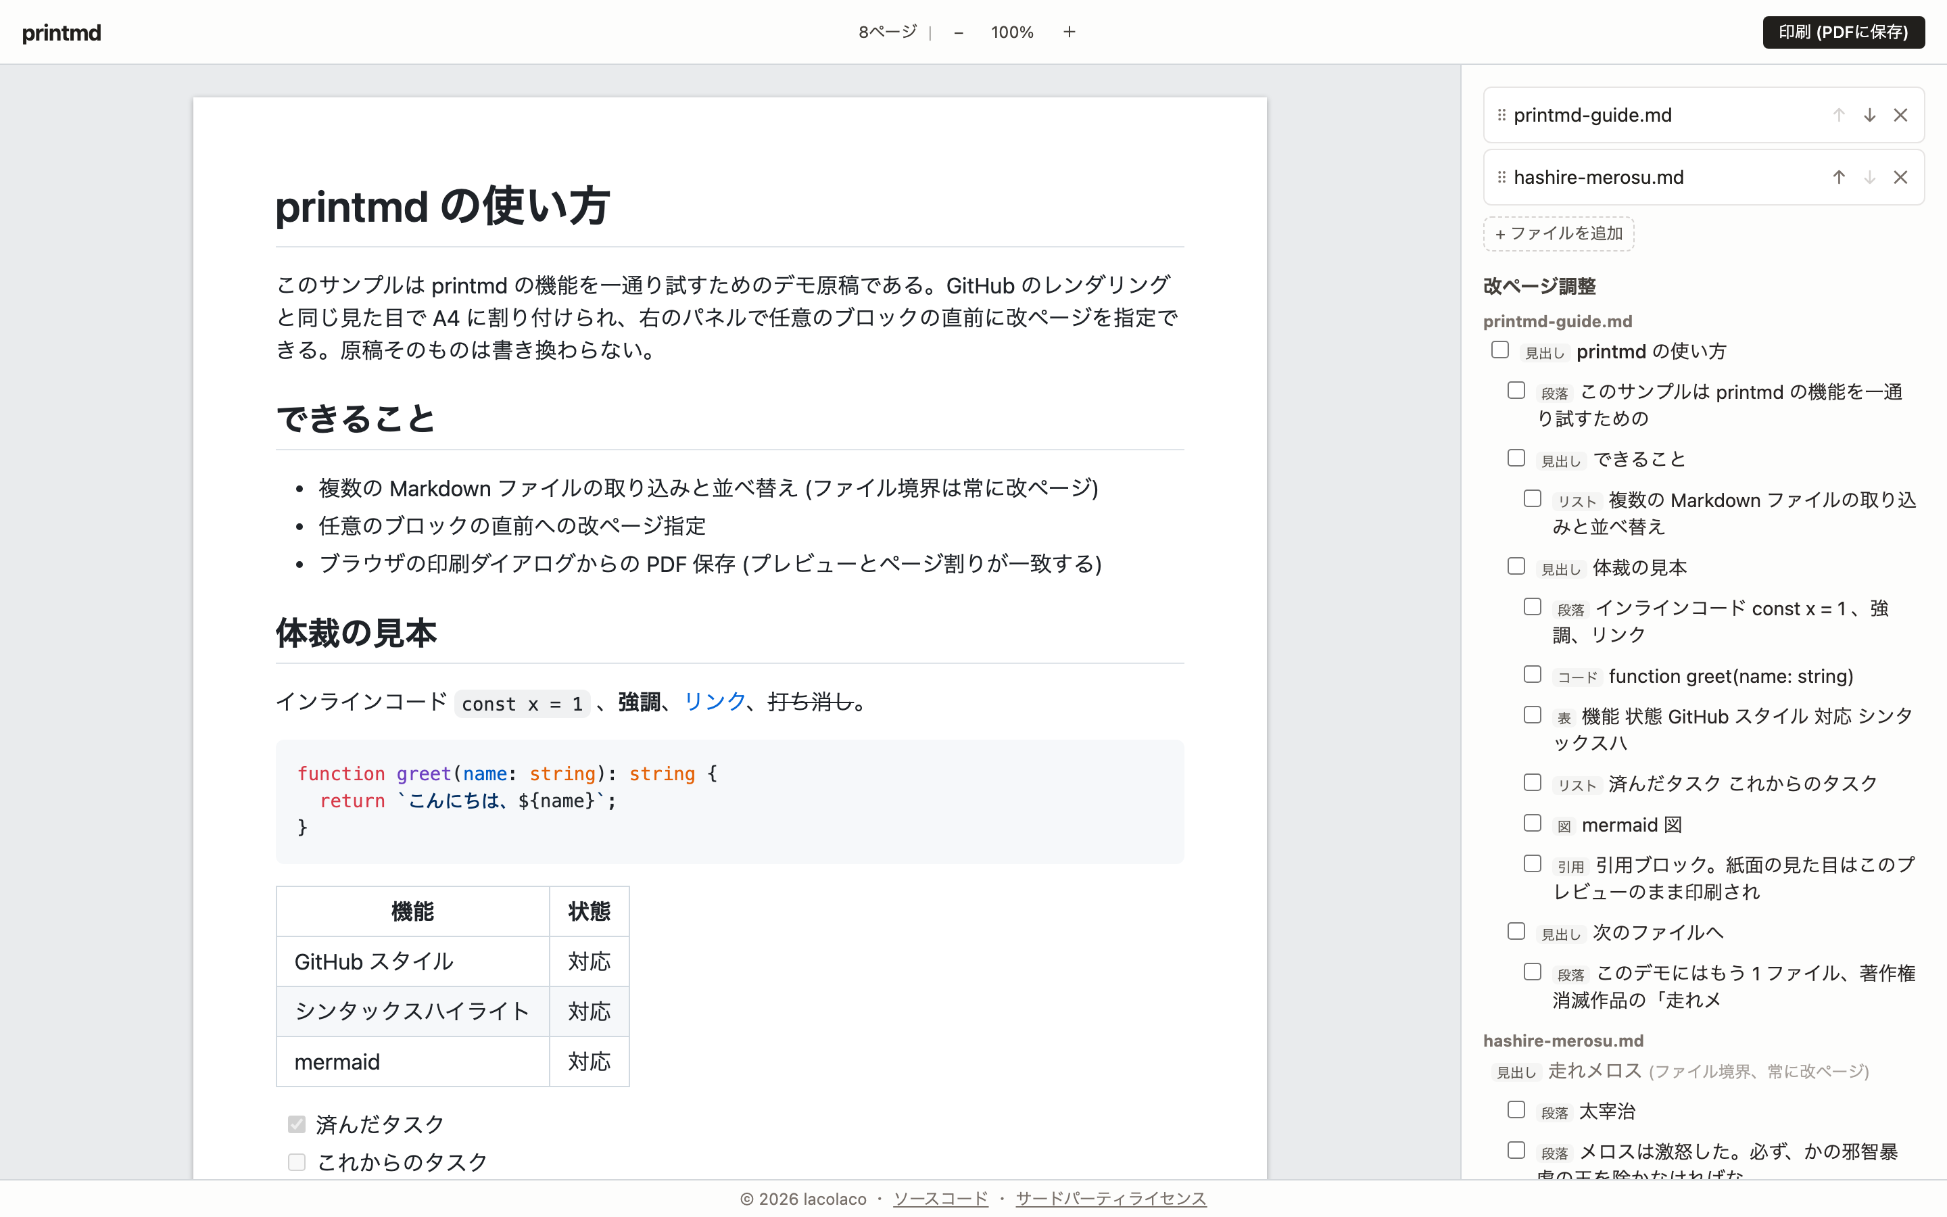Enable page break before code function greet
This screenshot has height=1217, width=1947.
[1532, 675]
